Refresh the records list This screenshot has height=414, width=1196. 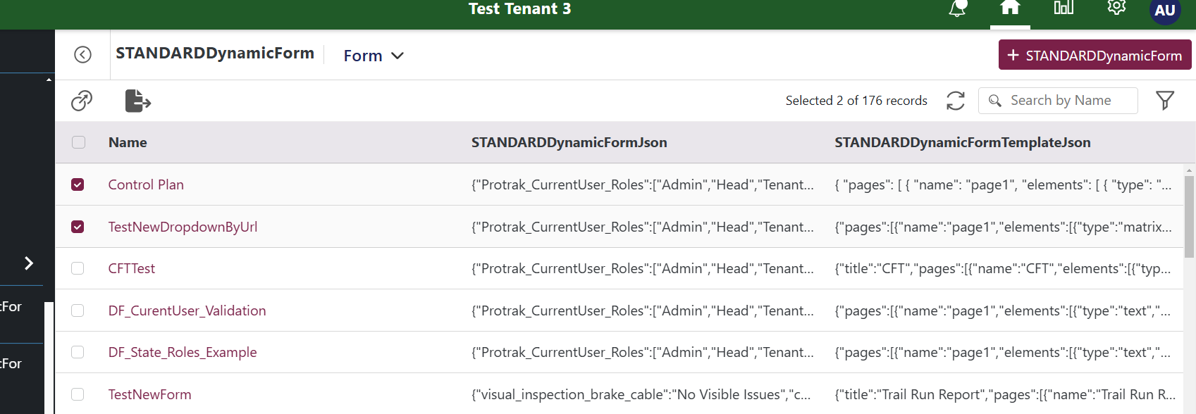[956, 101]
